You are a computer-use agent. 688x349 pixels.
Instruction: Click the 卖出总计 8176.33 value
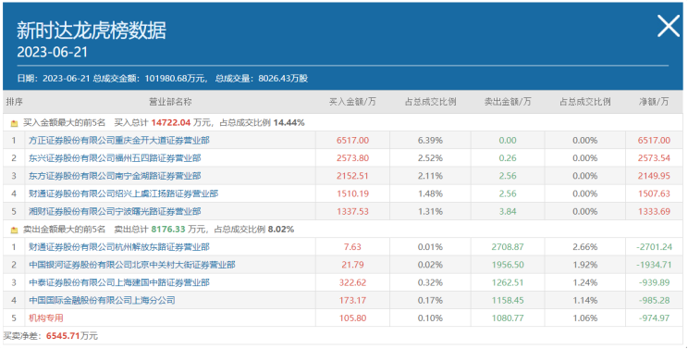(168, 230)
